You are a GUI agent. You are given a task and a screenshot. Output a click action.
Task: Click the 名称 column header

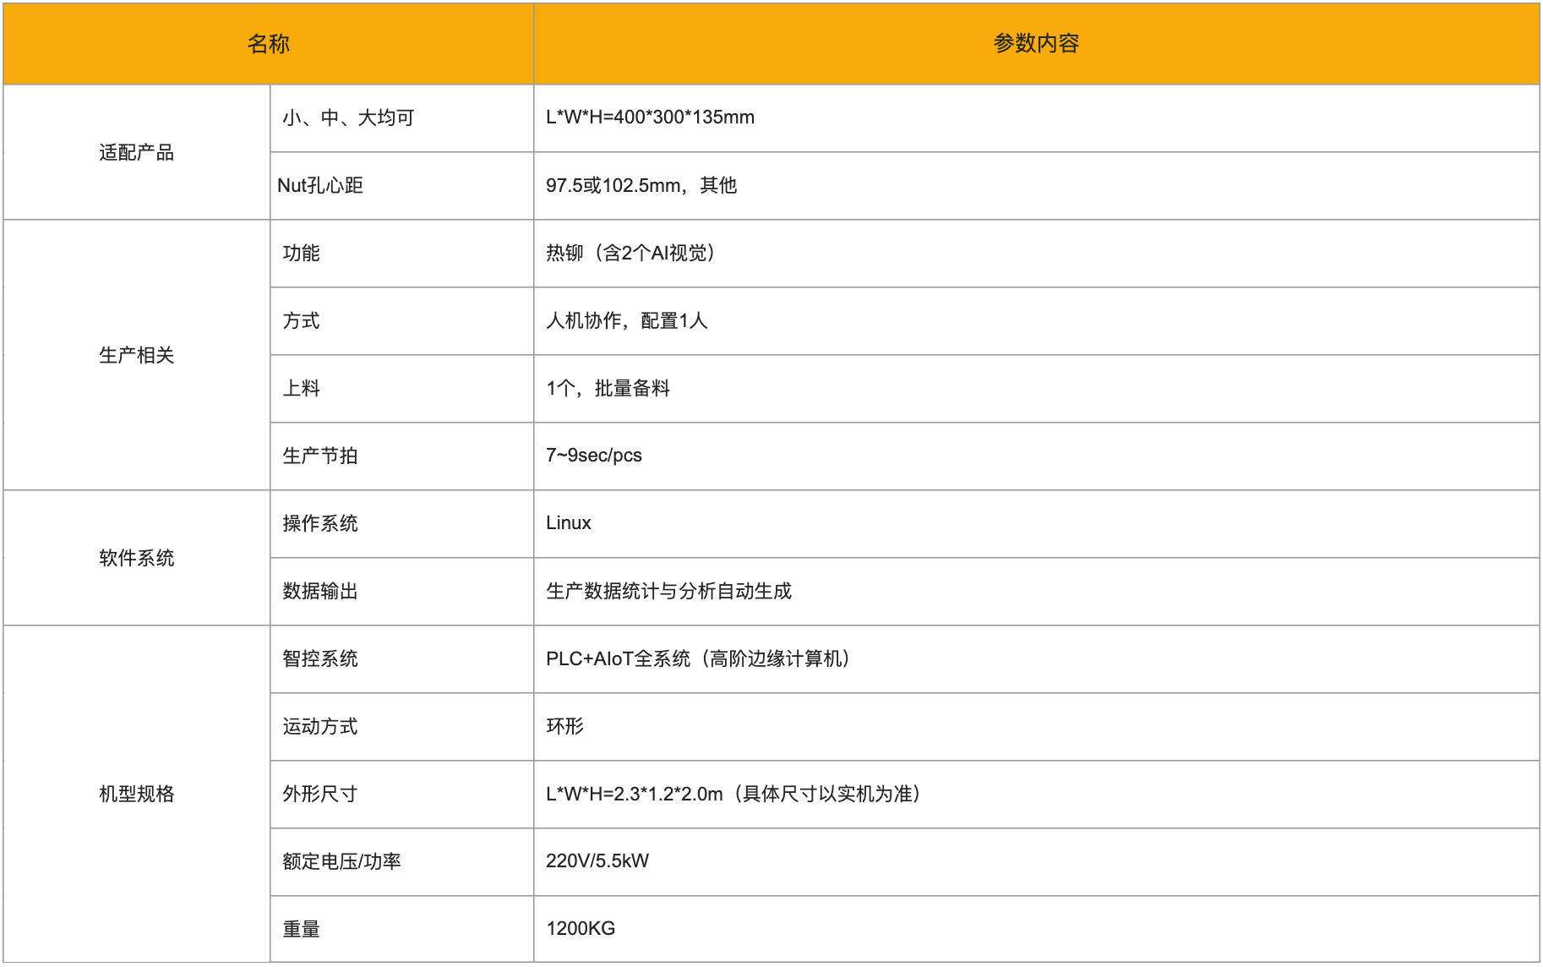268,44
